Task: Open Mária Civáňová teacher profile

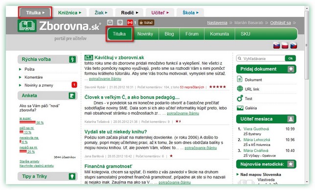Action: coord(256,150)
